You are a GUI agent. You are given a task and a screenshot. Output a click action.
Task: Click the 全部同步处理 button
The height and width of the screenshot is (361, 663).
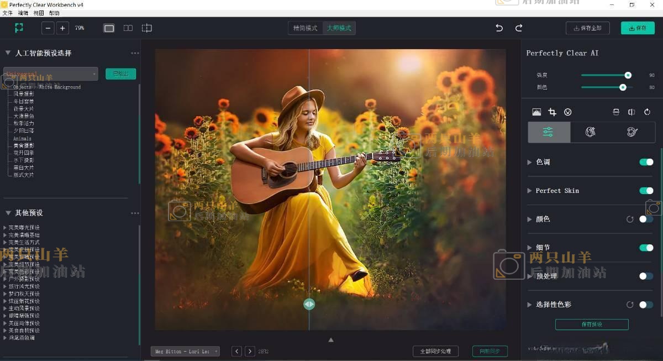click(x=435, y=352)
